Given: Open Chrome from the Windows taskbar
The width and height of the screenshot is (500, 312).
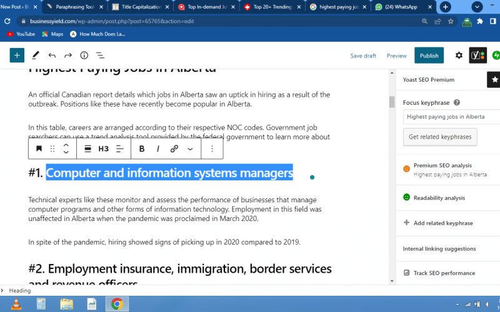Looking at the screenshot, I should [116, 304].
